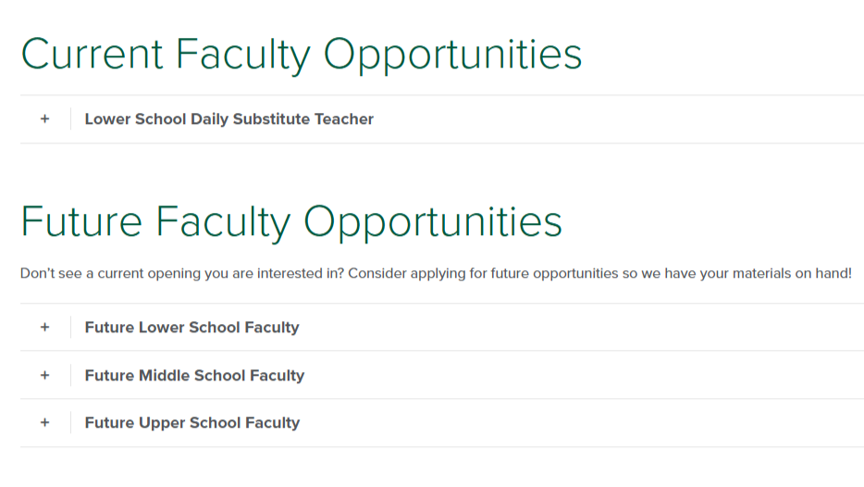Open the Lower School Daily Substitute Teacher listing
This screenshot has height=487, width=864.
coord(228,119)
